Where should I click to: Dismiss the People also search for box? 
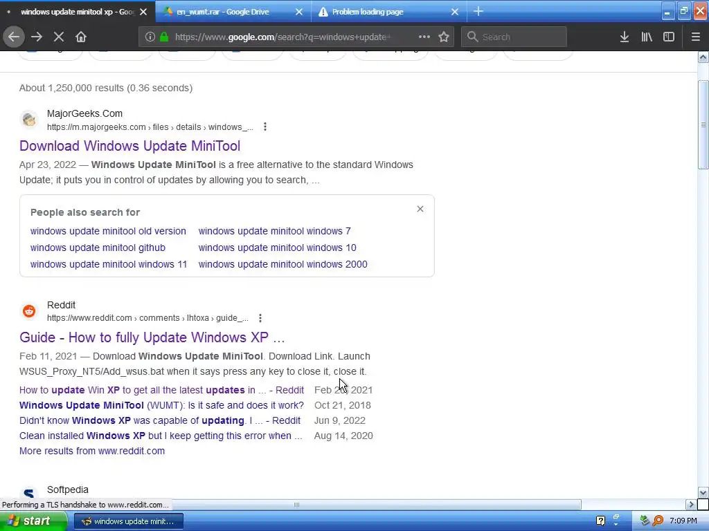click(420, 209)
